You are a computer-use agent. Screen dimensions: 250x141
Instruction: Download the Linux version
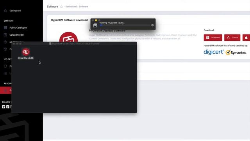(232, 38)
